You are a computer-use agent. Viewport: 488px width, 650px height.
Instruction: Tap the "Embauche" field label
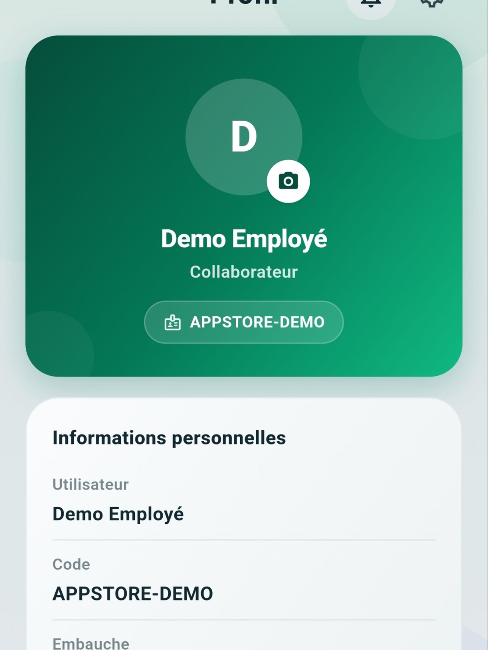(x=91, y=643)
